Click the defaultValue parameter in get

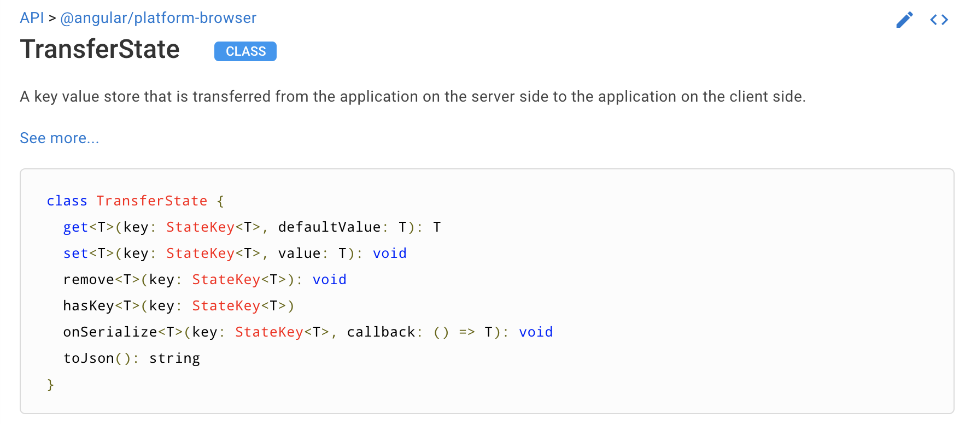(329, 227)
